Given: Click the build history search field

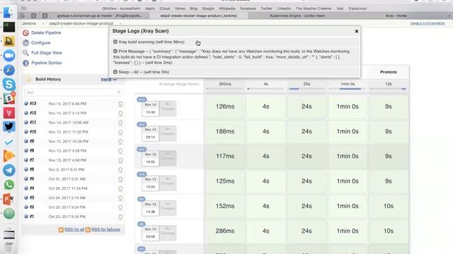Looking at the screenshot, I should [x=73, y=92].
